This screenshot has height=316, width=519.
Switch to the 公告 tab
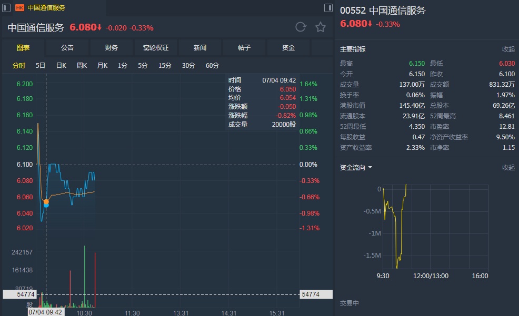tap(67, 48)
